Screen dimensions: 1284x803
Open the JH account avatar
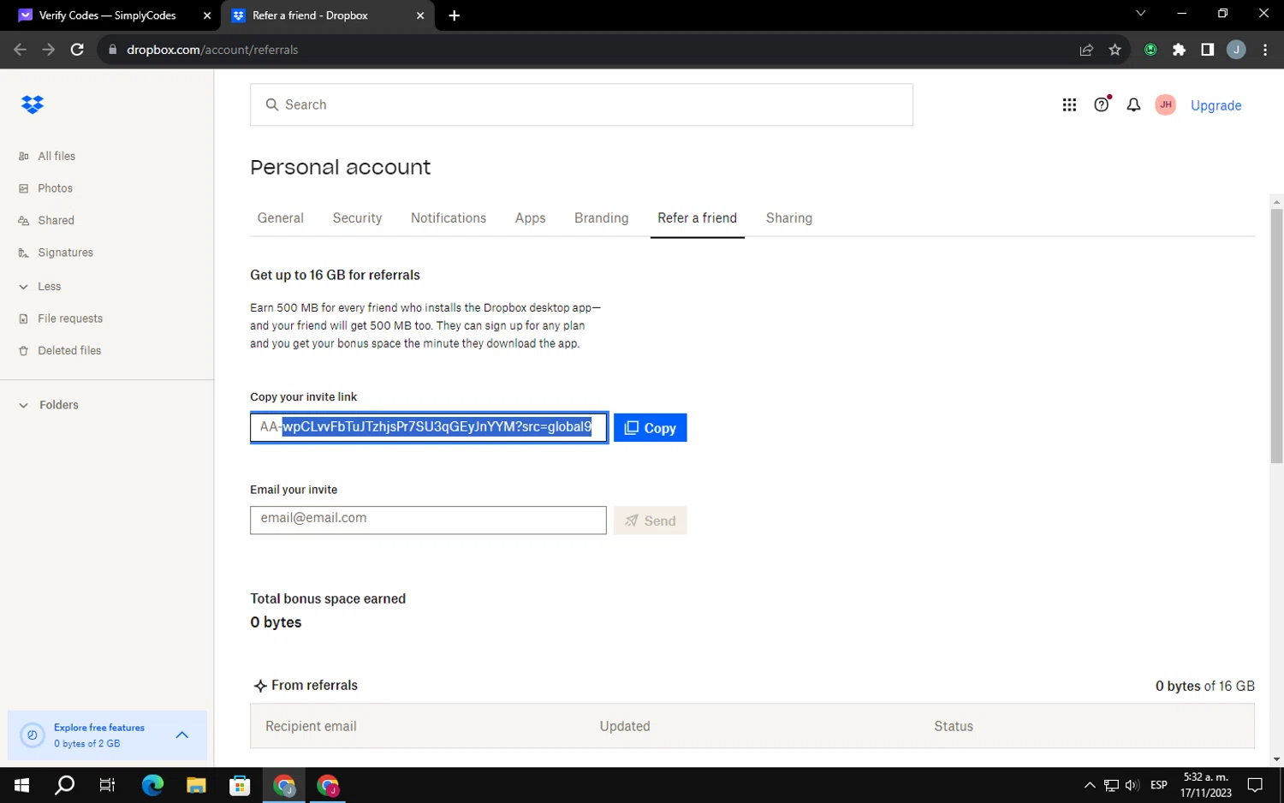1165,104
